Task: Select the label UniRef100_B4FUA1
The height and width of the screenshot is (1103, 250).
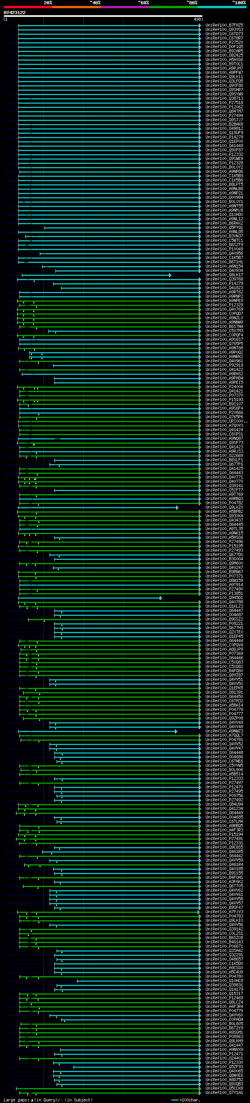Action: point(224,877)
